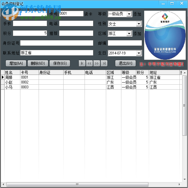Focus the 联系地址 address field
This screenshot has width=188, height=188.
click(x=57, y=53)
